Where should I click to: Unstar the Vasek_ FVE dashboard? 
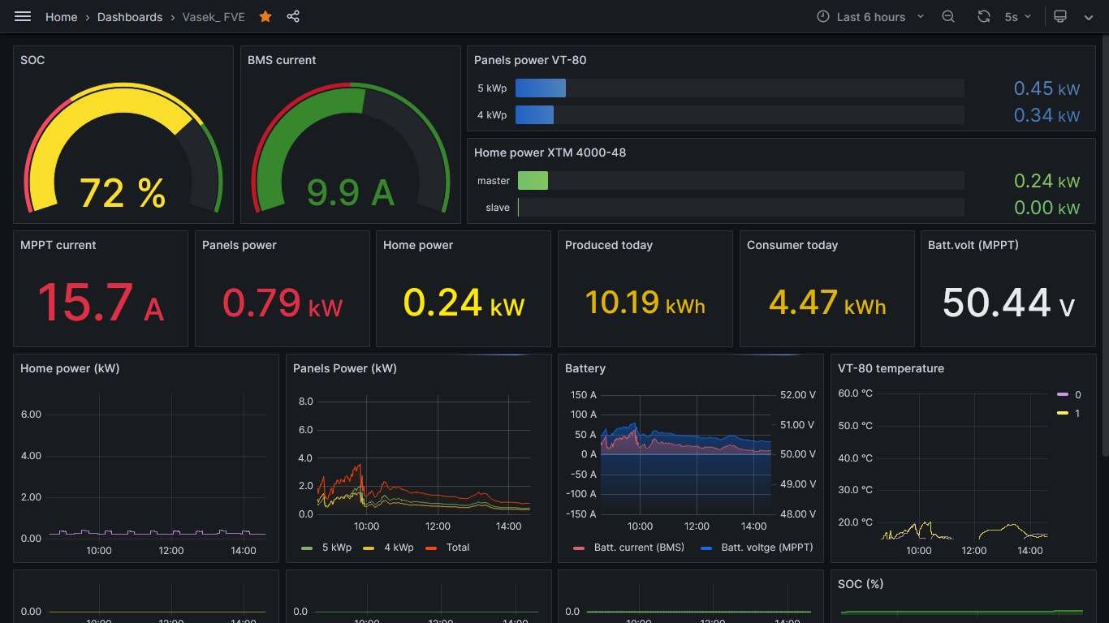pos(265,16)
